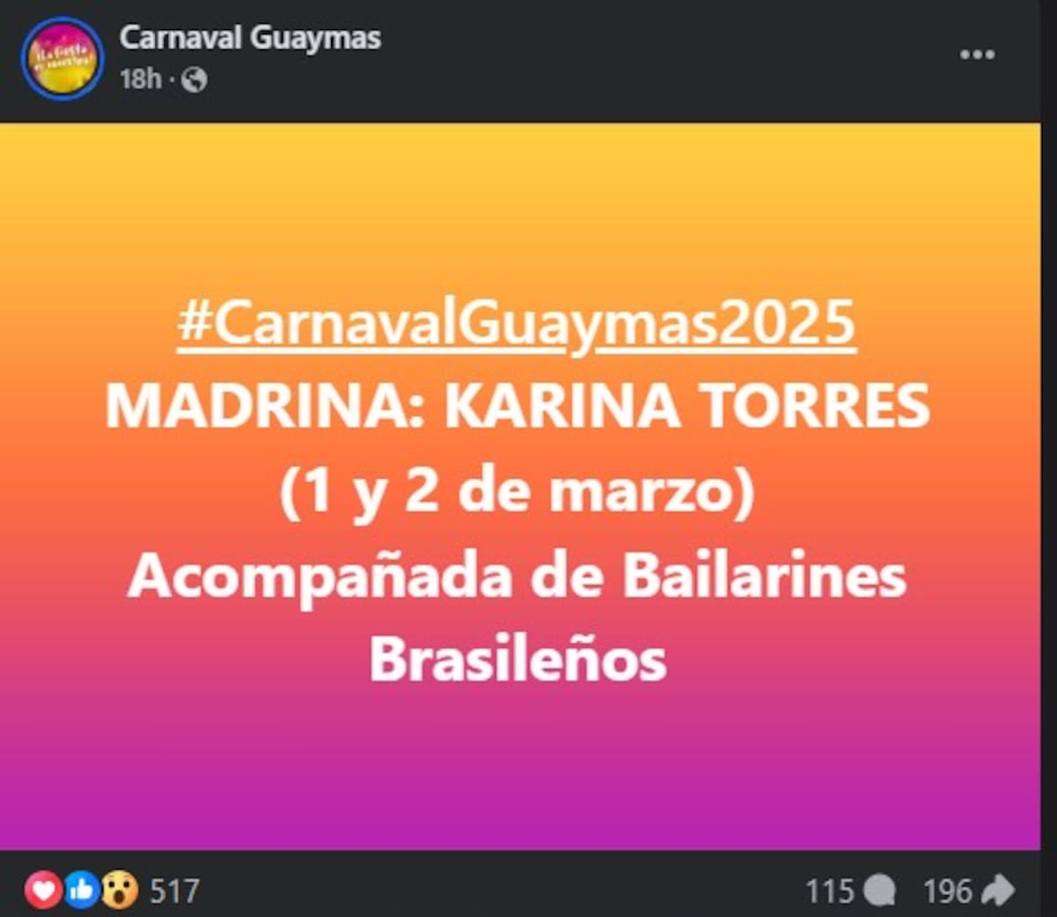The image size is (1057, 917).
Task: Click the wow face reaction icon
Action: (x=119, y=891)
